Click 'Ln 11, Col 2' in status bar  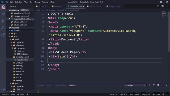pos(114,94)
